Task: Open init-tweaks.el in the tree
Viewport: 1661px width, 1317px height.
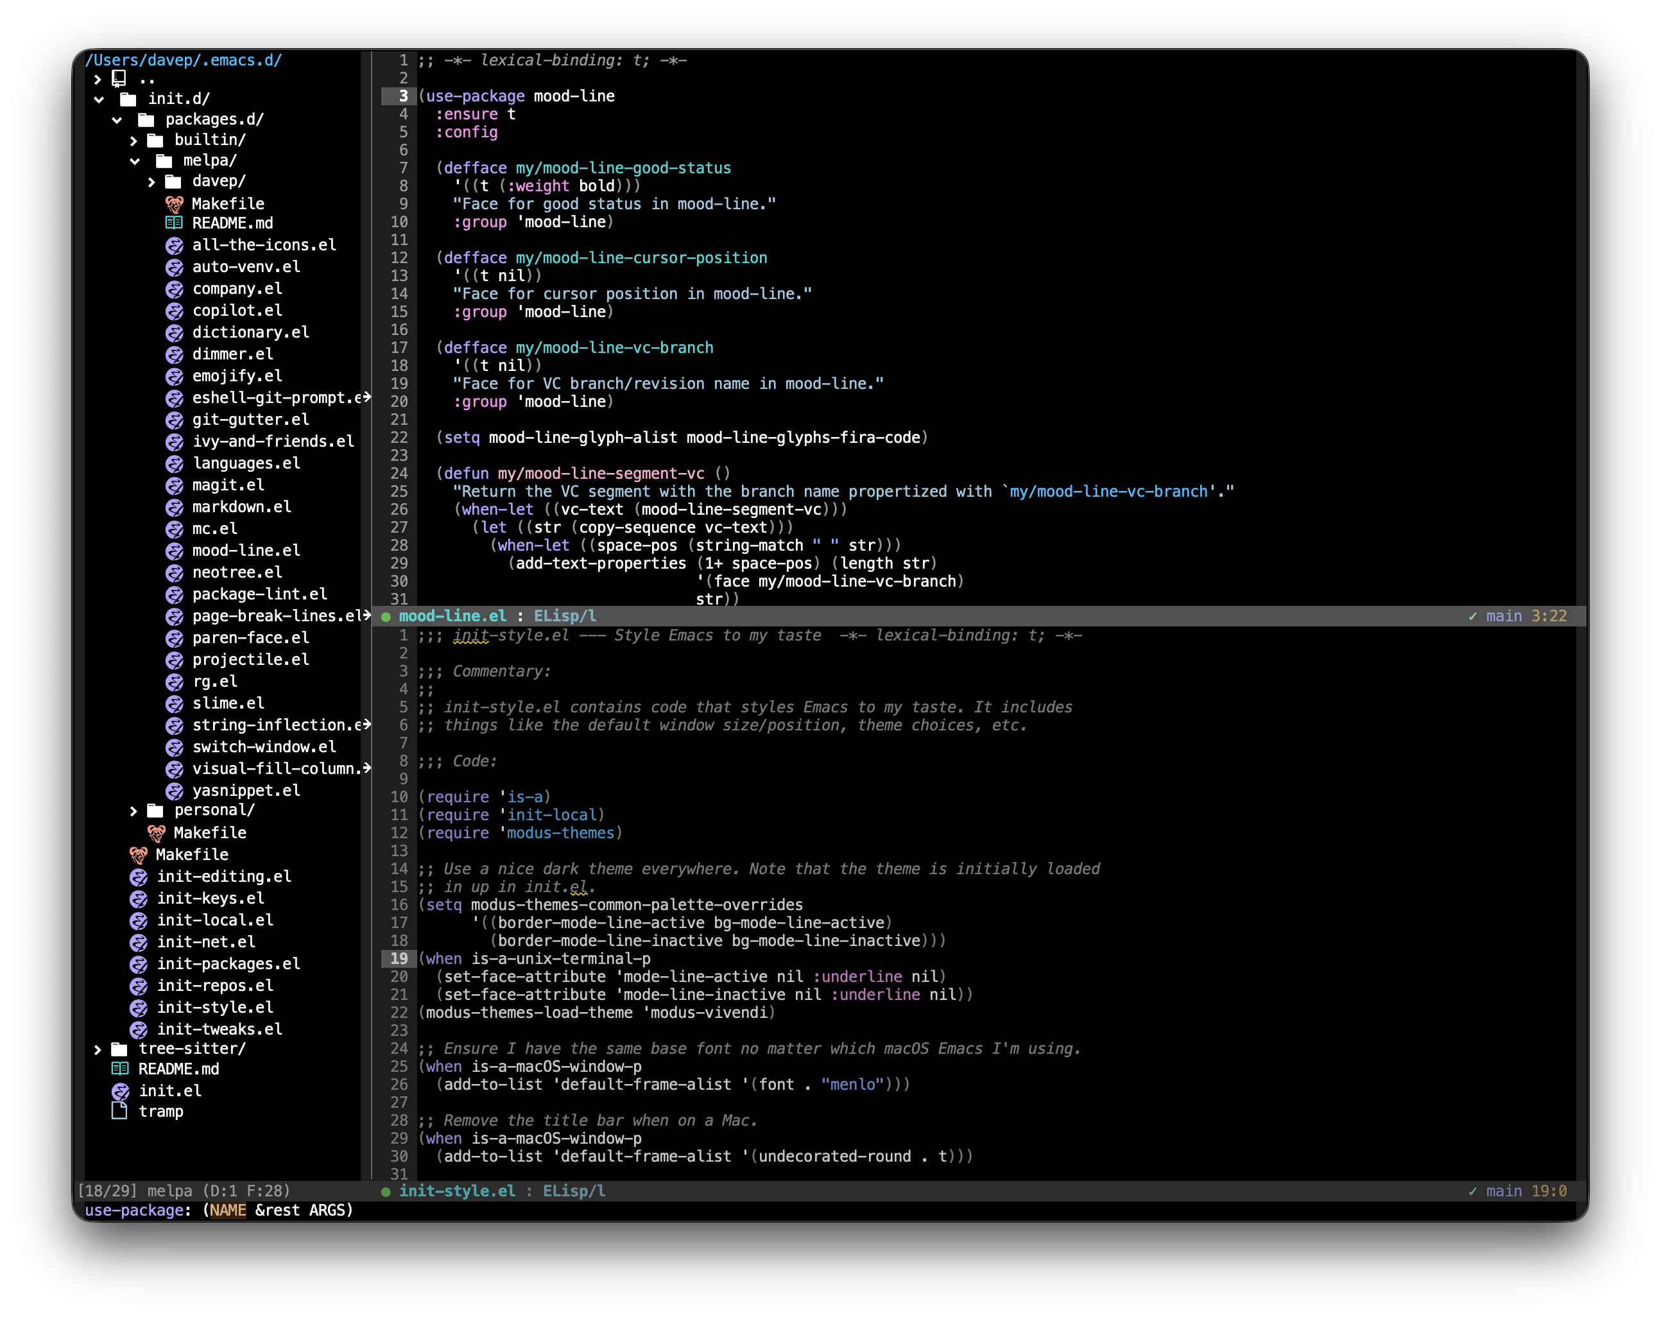Action: [x=219, y=1029]
